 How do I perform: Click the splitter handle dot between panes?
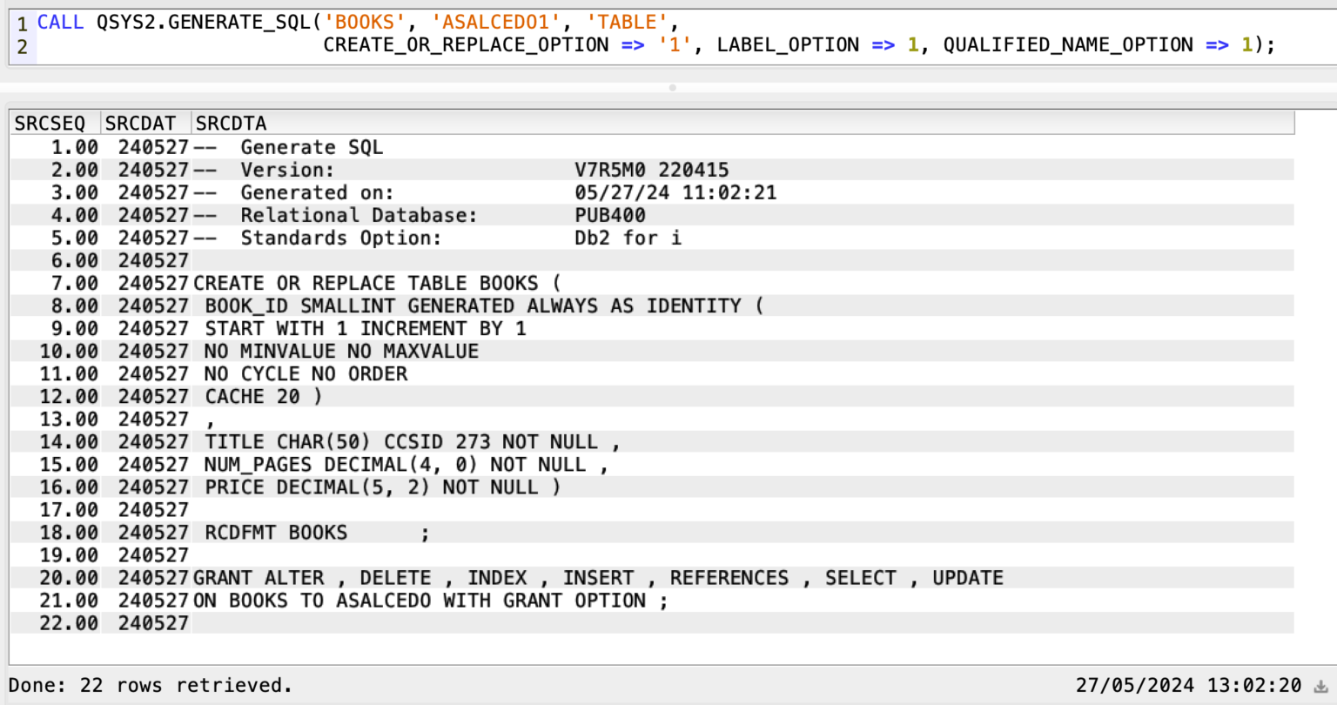tap(672, 88)
